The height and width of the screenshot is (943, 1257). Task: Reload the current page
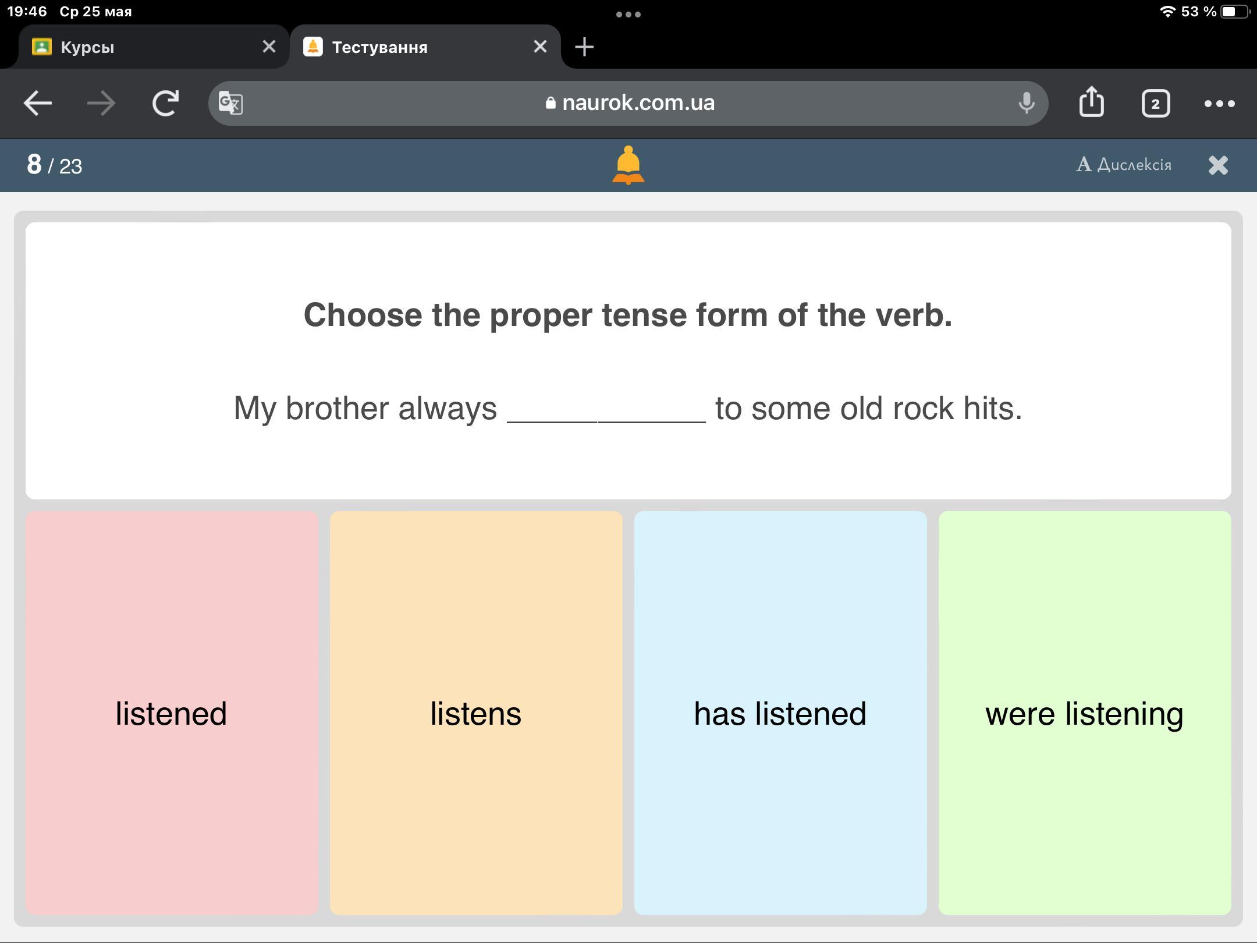(x=165, y=104)
